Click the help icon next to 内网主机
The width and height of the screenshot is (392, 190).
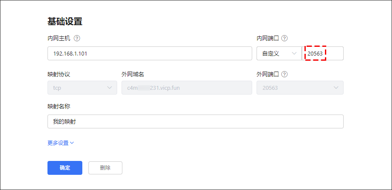(77, 38)
